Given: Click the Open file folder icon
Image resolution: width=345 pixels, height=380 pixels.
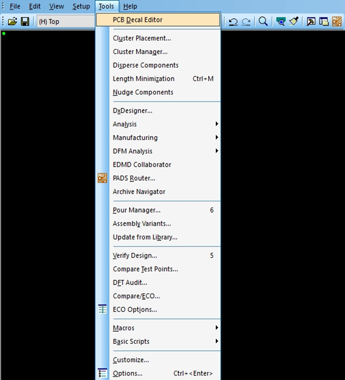Looking at the screenshot, I should (x=12, y=22).
